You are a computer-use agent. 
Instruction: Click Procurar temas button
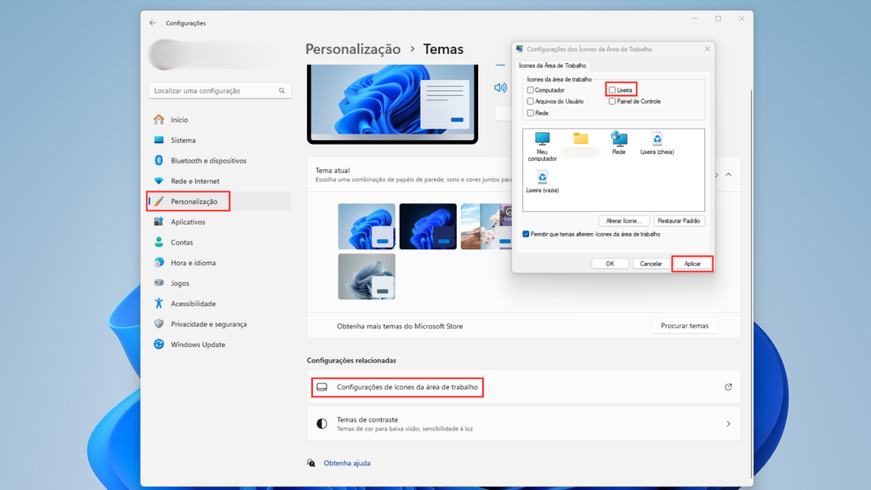pos(685,326)
